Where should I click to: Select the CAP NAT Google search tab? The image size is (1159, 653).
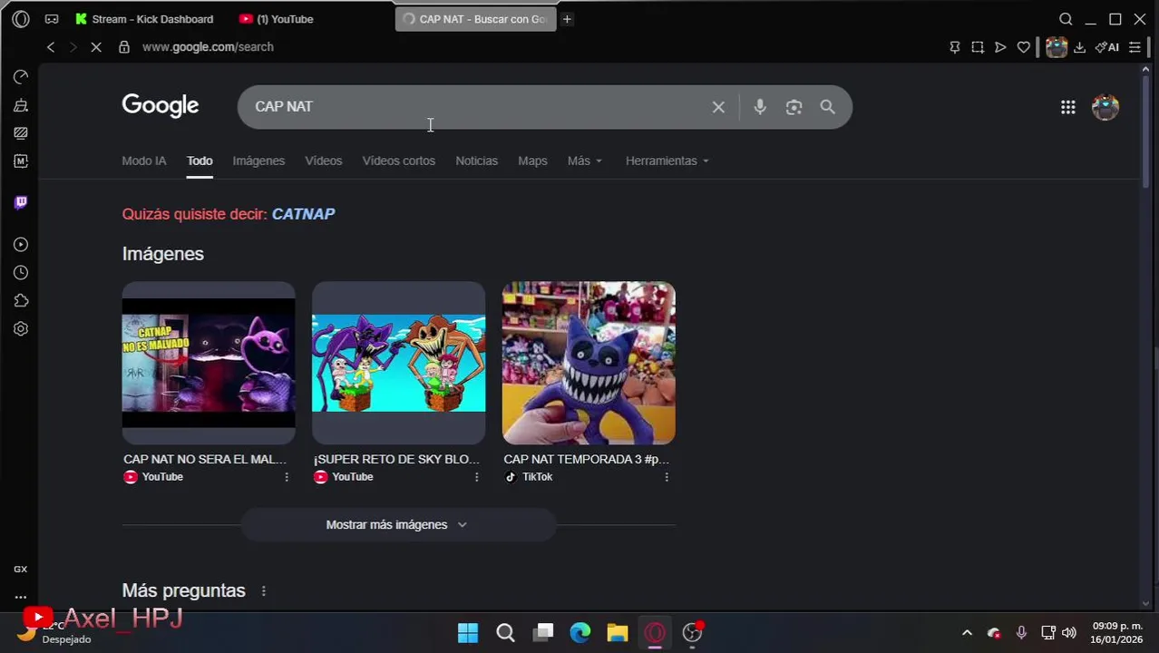pos(475,19)
